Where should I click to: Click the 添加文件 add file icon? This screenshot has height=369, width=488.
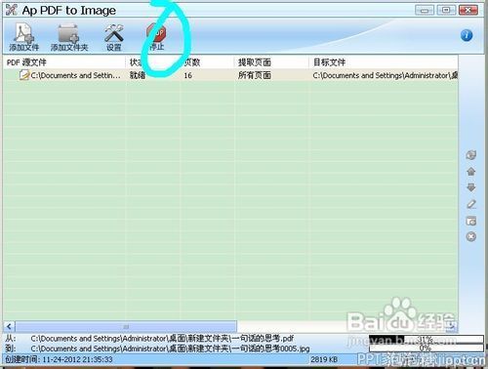point(24,37)
